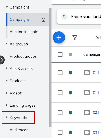The width and height of the screenshot is (101, 138).
Task: Expand the Landing pages arrow
Action: click(7, 105)
